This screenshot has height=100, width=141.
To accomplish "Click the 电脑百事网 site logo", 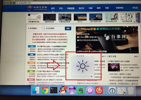I will click(37, 8).
